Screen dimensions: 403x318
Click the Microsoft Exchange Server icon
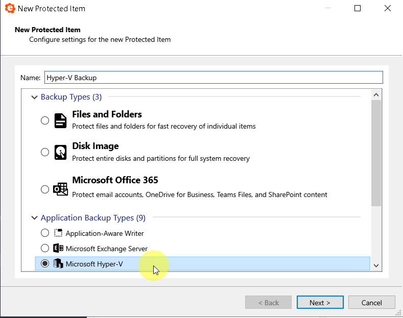[x=58, y=249]
